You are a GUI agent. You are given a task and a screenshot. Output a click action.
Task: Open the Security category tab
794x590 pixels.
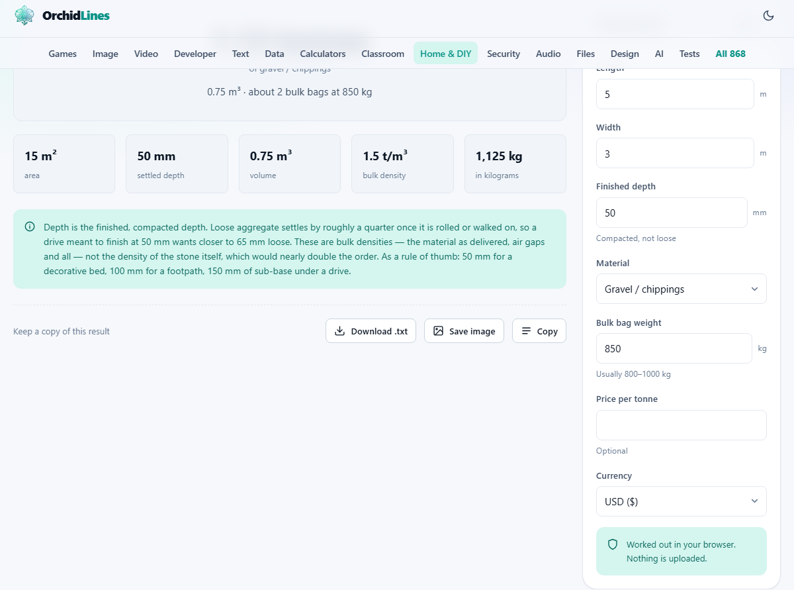(504, 54)
